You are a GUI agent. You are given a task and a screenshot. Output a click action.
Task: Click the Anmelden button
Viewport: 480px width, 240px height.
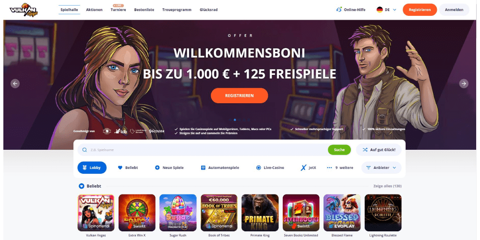tap(454, 10)
